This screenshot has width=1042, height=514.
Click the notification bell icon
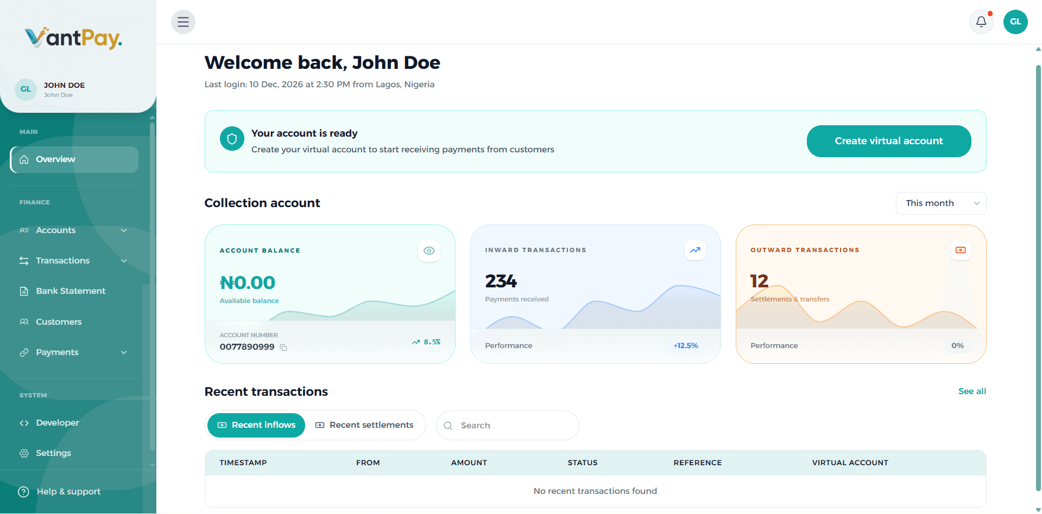(981, 22)
